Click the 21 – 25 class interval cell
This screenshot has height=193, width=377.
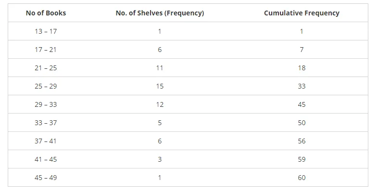coord(46,68)
